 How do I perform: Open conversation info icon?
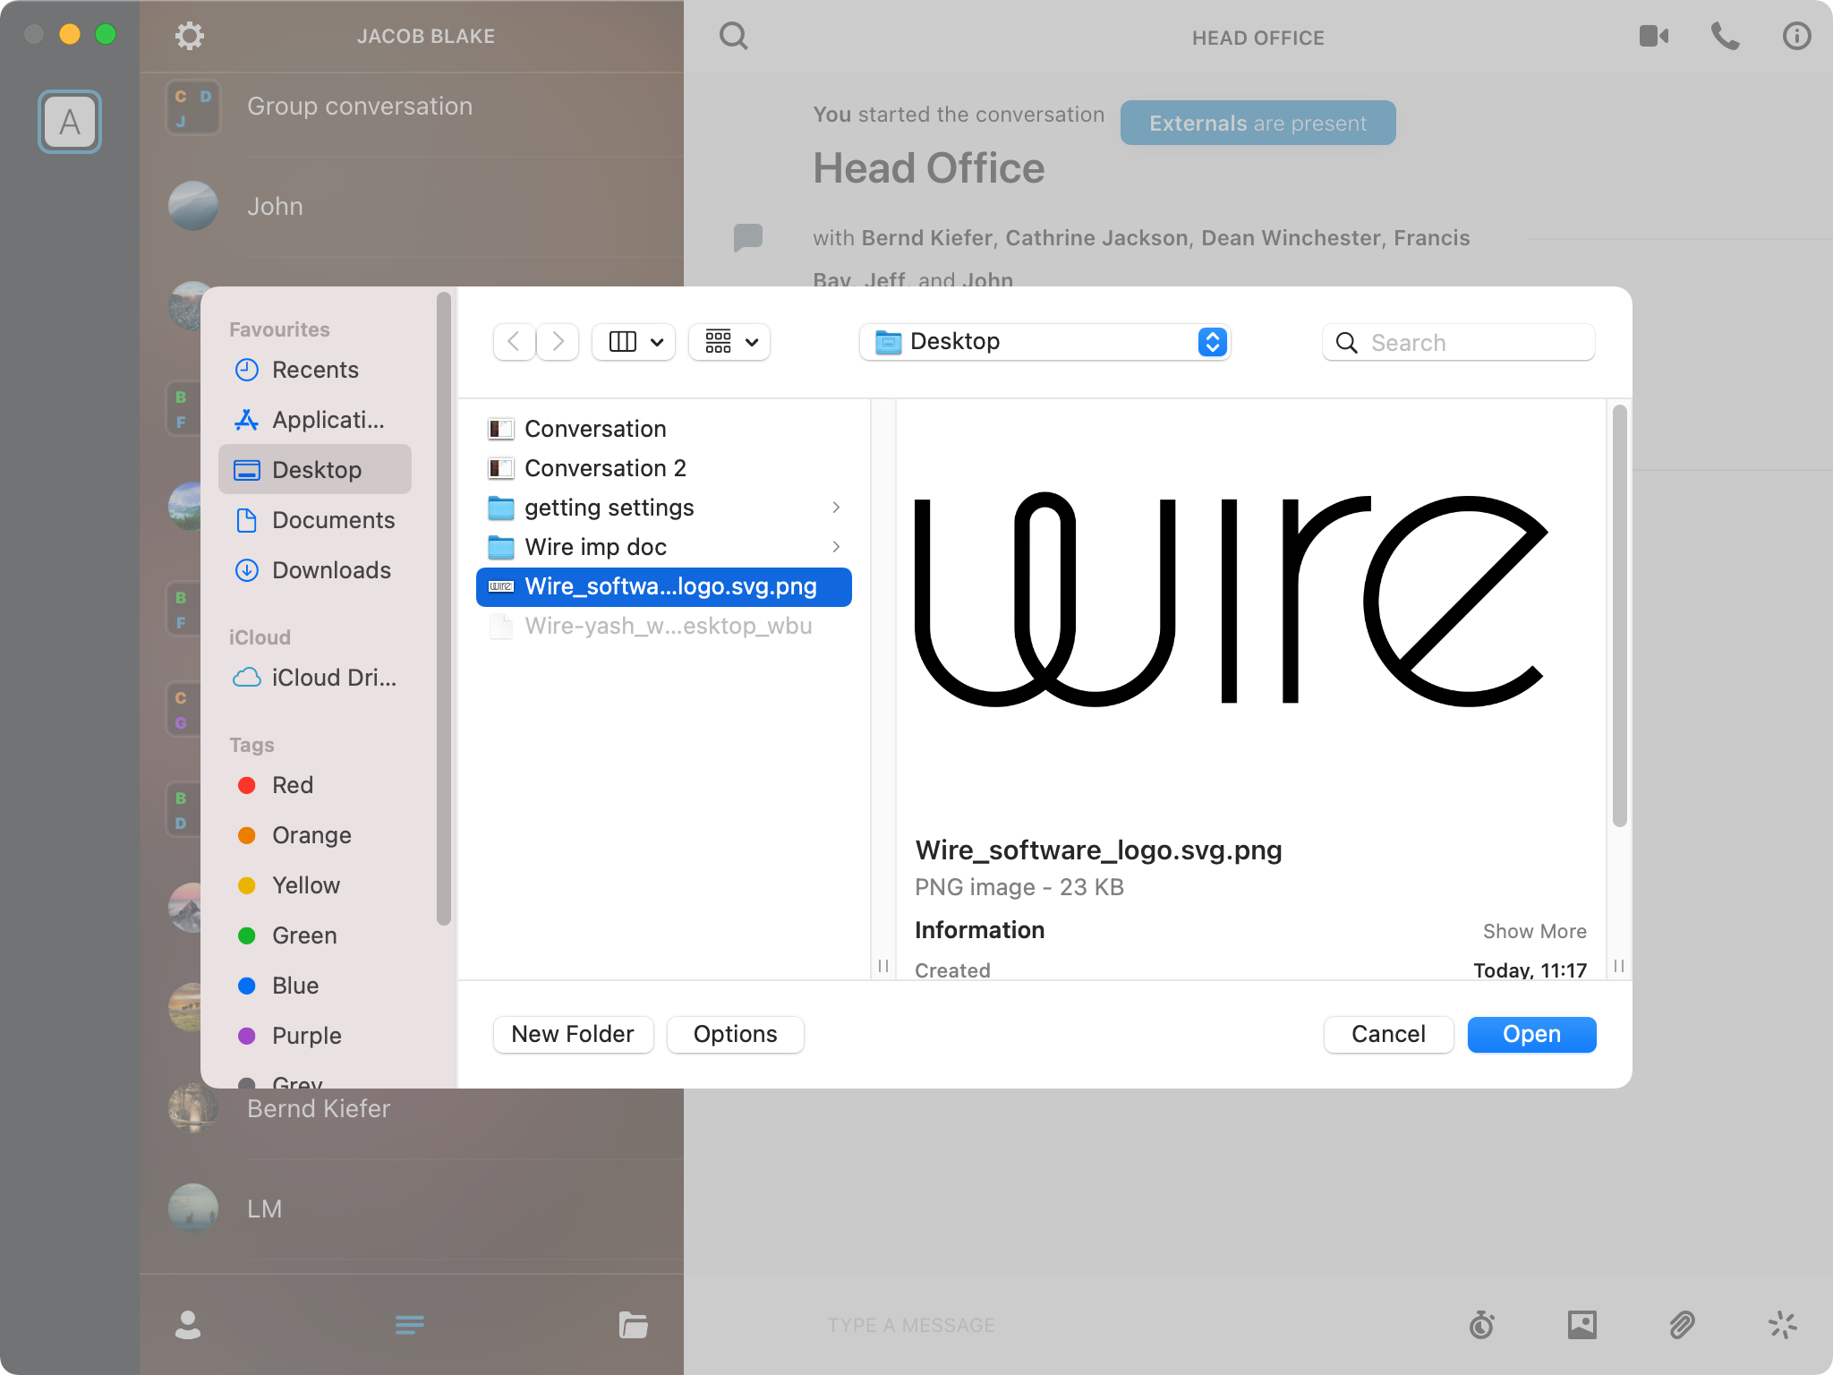1796,36
